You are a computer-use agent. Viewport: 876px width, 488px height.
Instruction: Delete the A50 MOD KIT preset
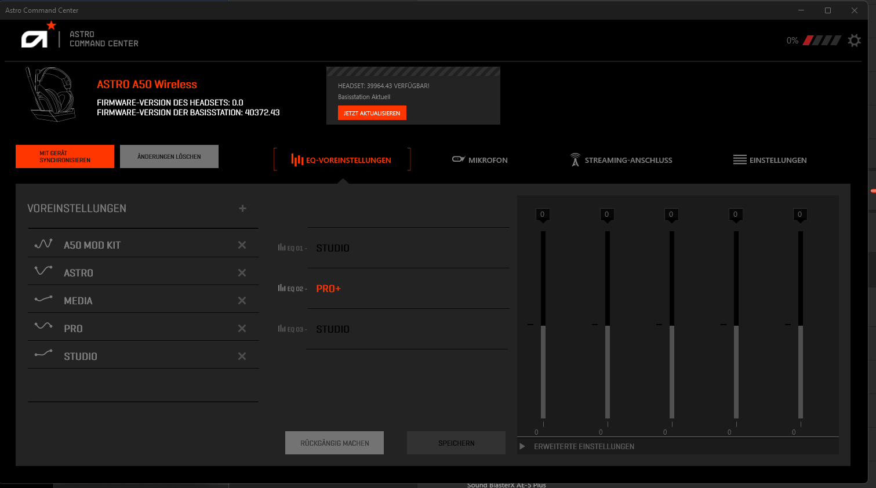coord(242,245)
